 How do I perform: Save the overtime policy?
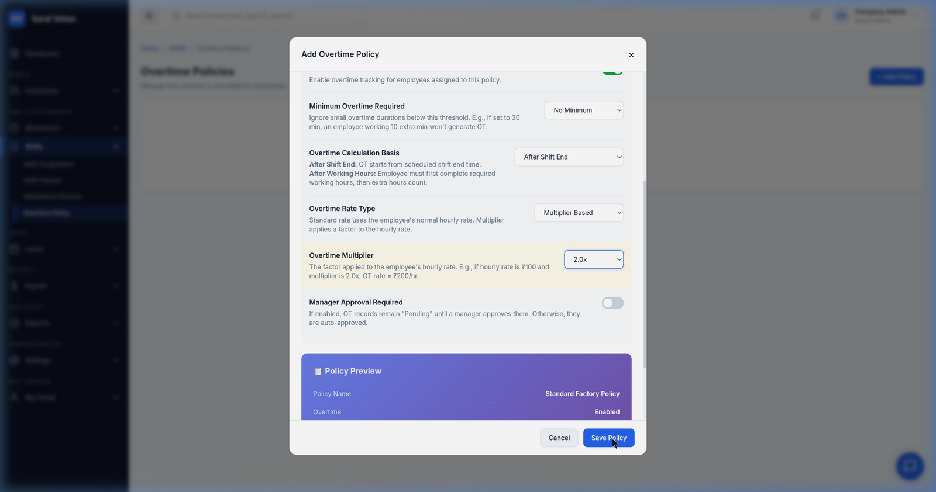tap(608, 438)
